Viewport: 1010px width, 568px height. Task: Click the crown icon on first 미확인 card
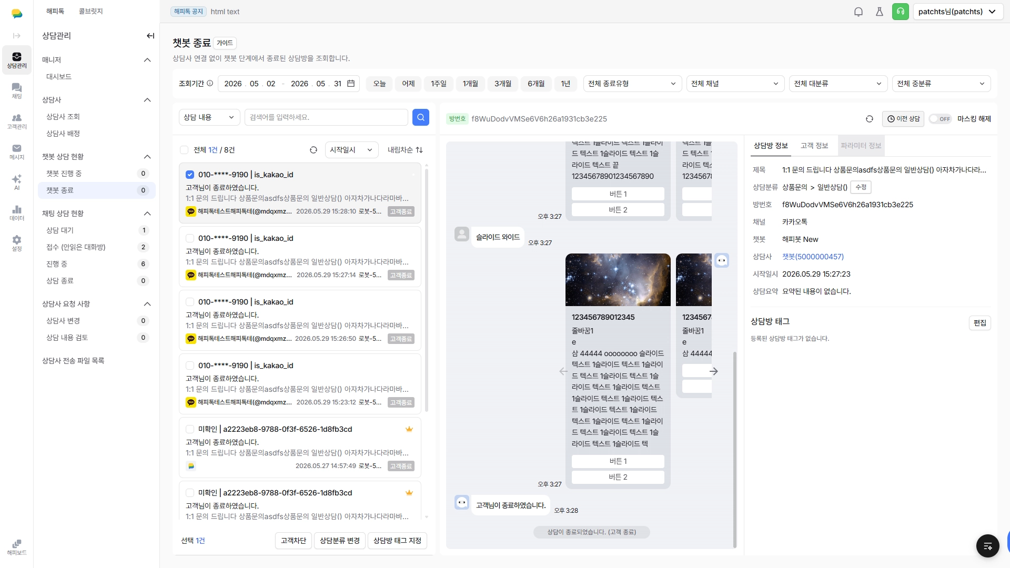pos(409,429)
